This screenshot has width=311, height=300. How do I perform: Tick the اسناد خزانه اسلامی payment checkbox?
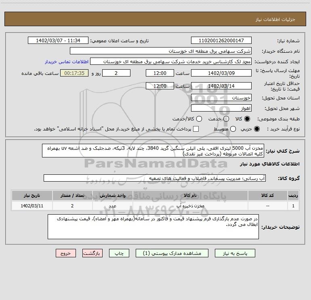coord(196,129)
